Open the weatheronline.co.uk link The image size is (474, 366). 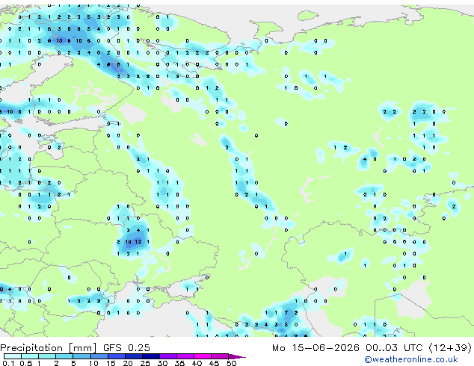click(x=411, y=359)
